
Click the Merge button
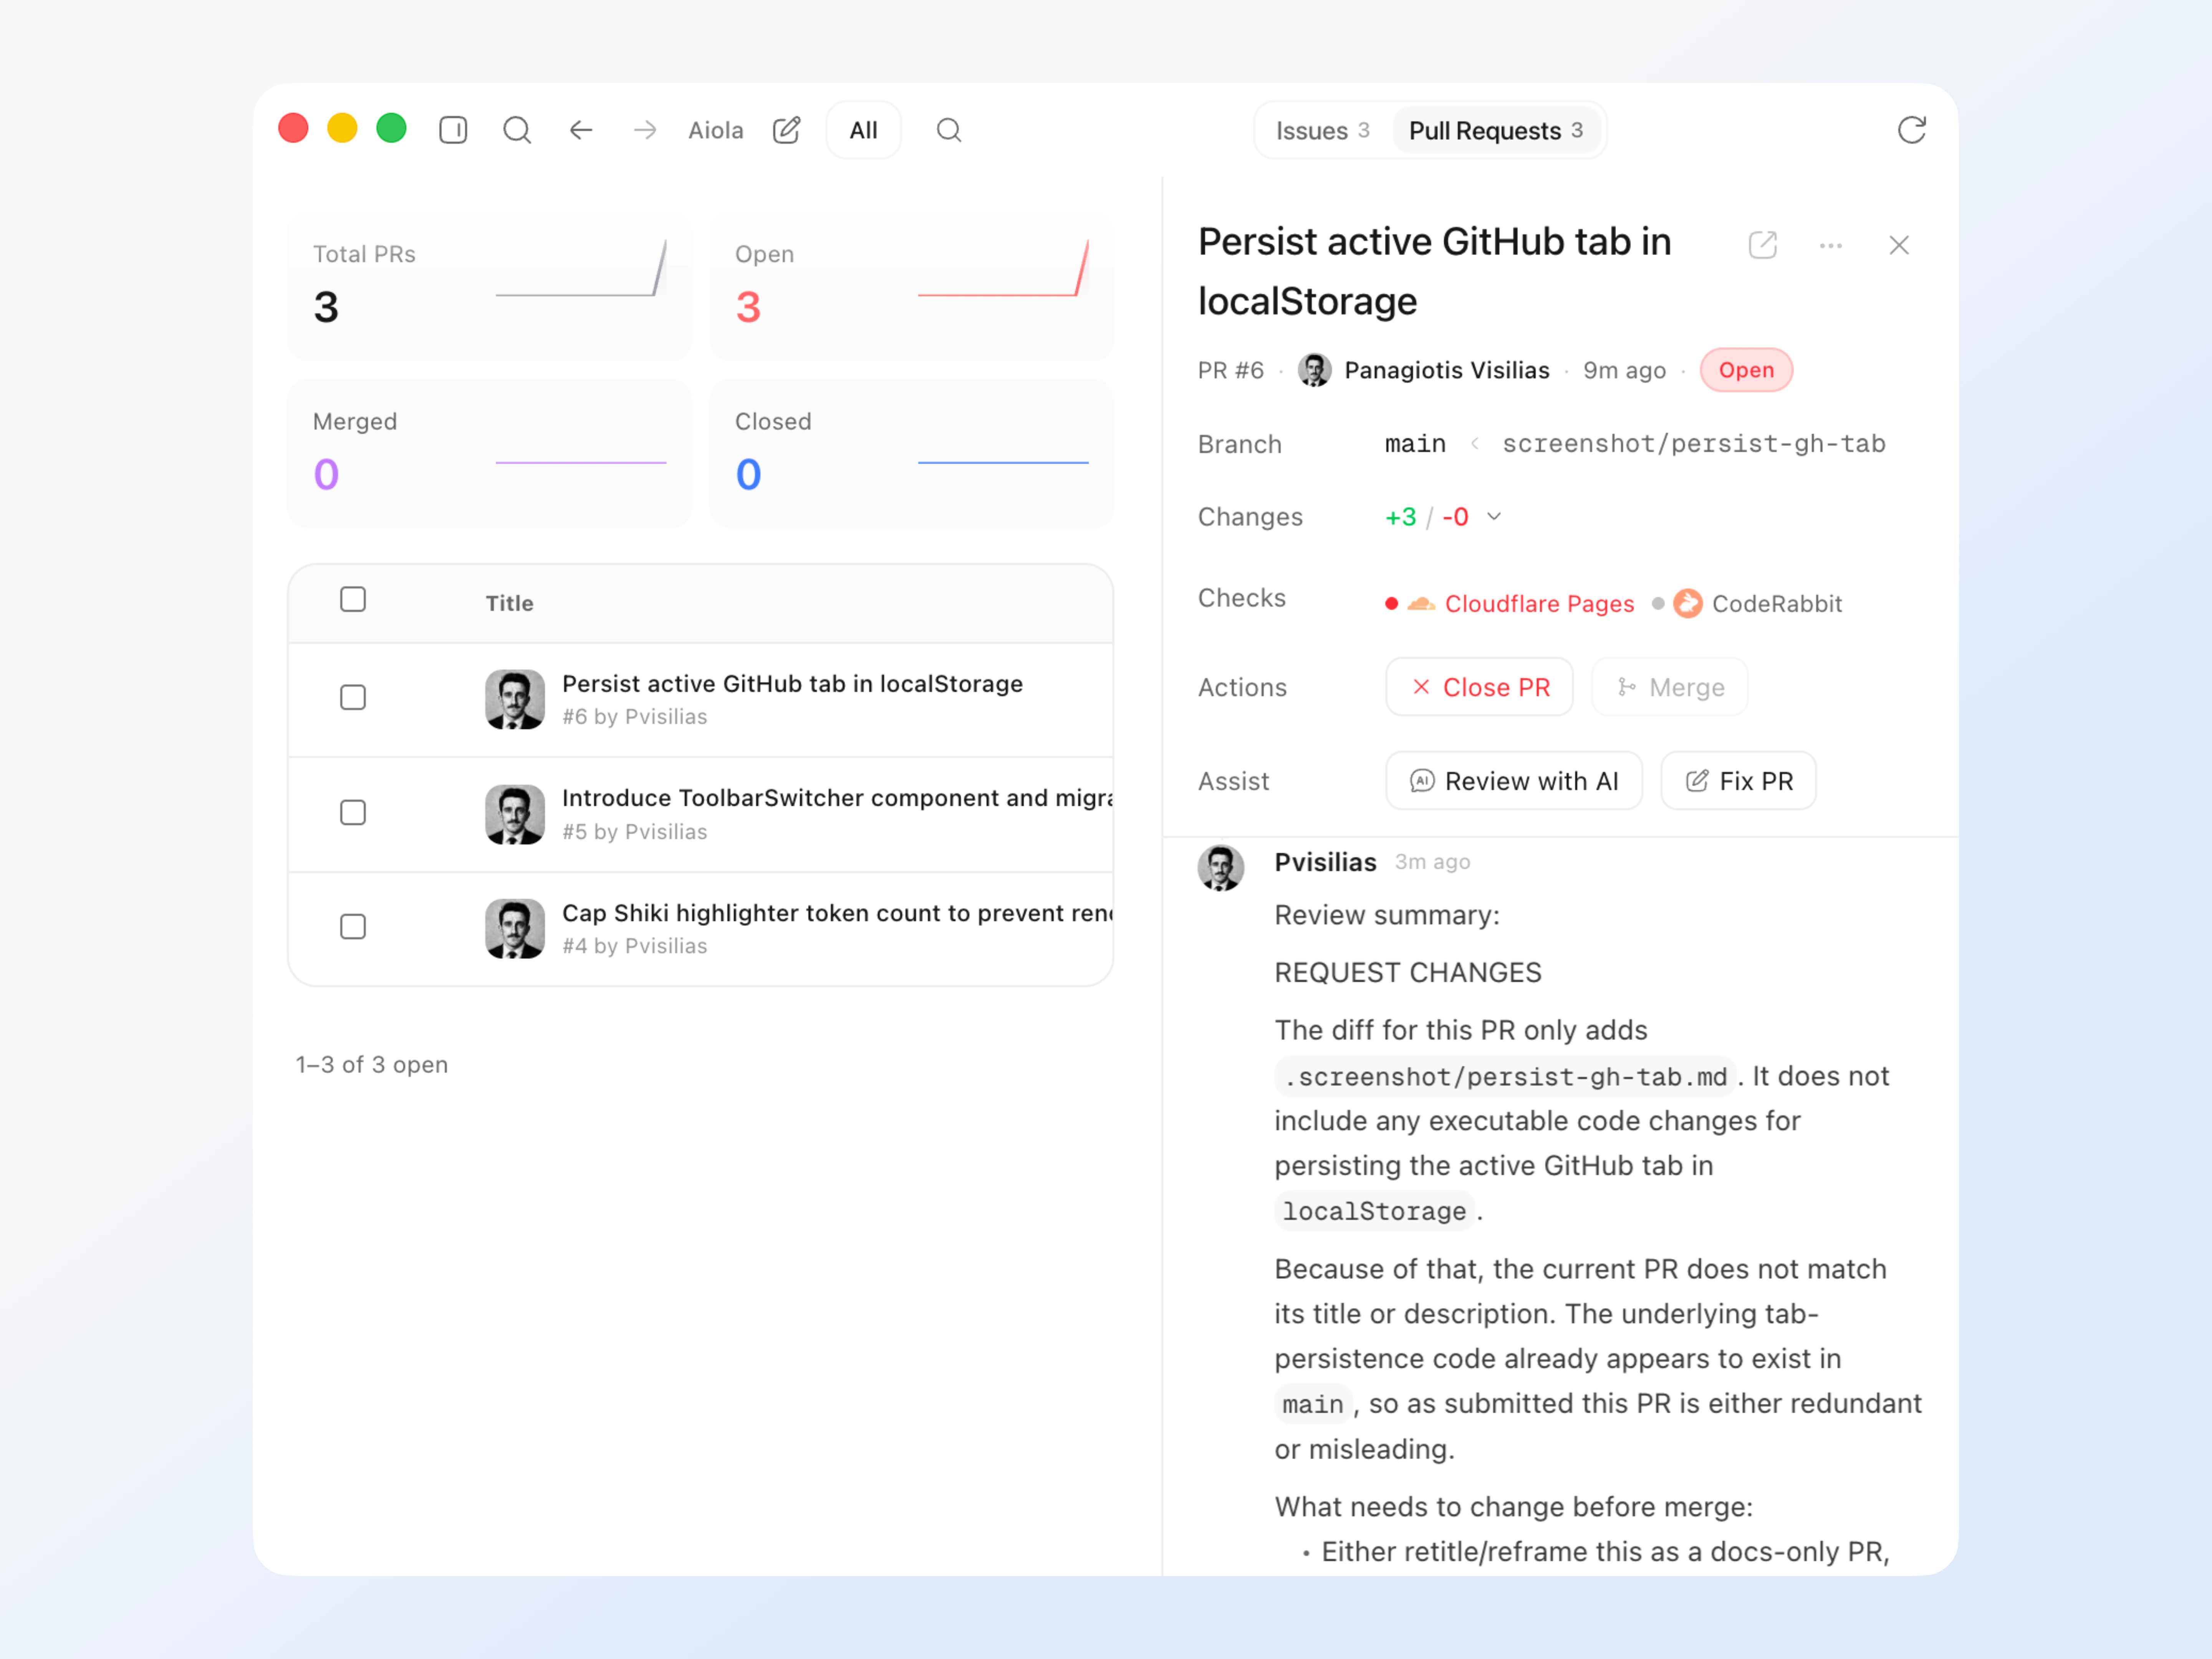coord(1670,687)
